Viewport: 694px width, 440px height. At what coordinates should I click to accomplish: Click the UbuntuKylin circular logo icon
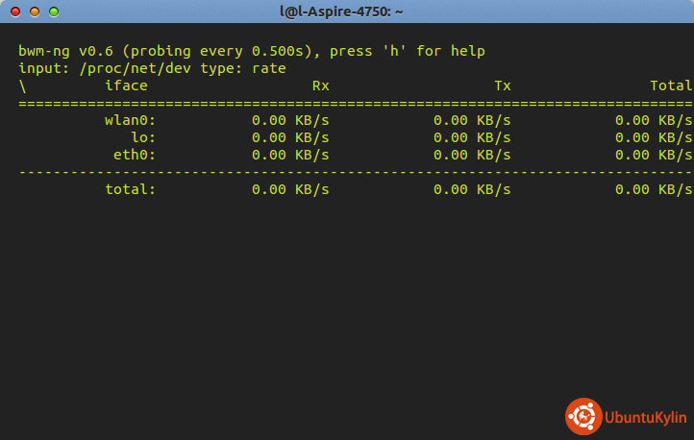pos(582,416)
